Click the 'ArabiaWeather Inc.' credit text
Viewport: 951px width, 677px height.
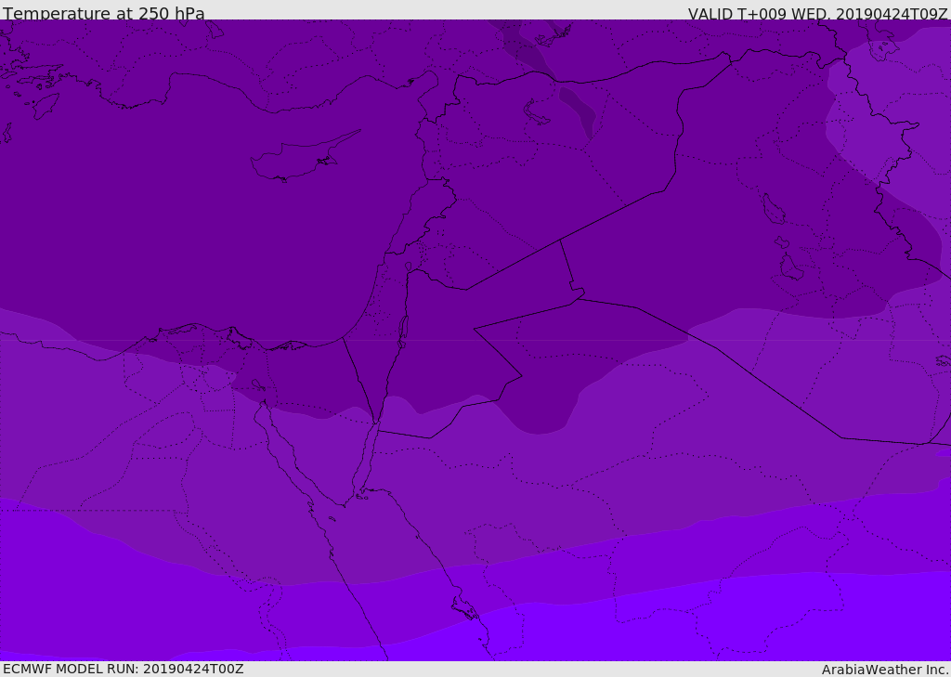pyautogui.click(x=884, y=670)
